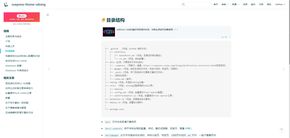Screen dimensions: 290x138
Task: Open the 指南 navbar dropdown
Action: pos(225,5)
